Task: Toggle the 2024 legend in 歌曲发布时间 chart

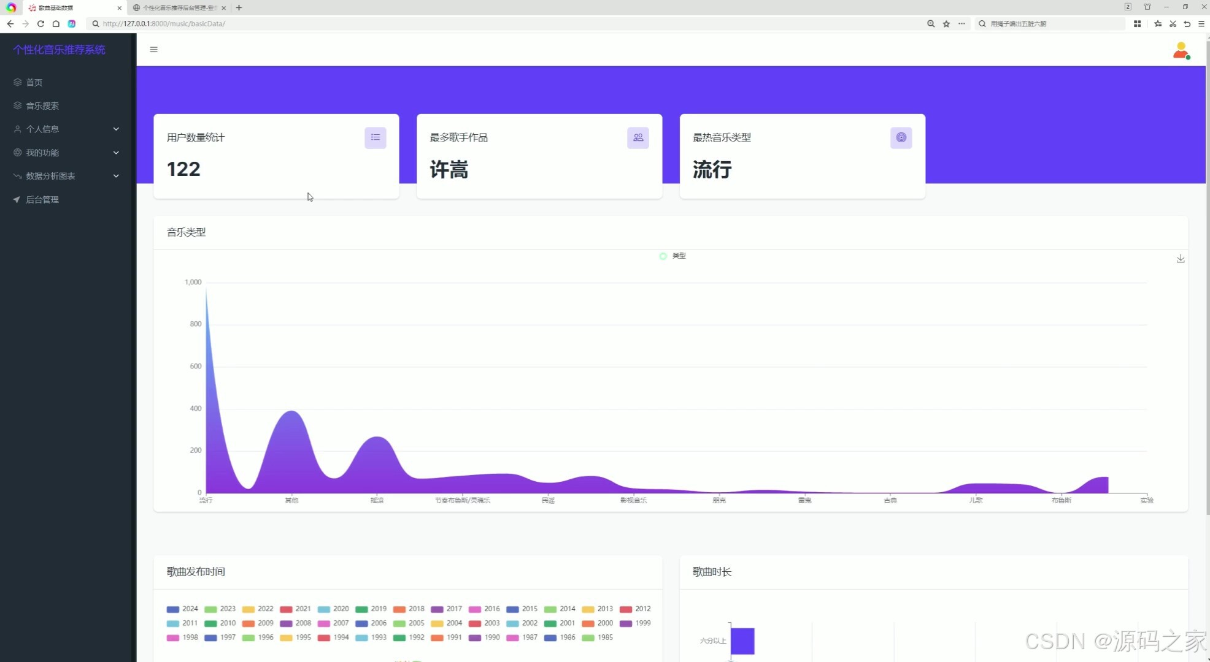Action: click(182, 609)
